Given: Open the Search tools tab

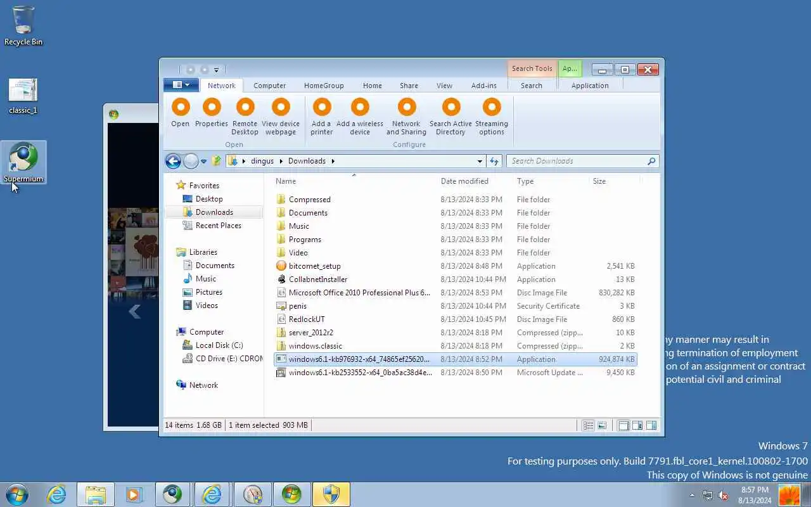Looking at the screenshot, I should tap(532, 86).
